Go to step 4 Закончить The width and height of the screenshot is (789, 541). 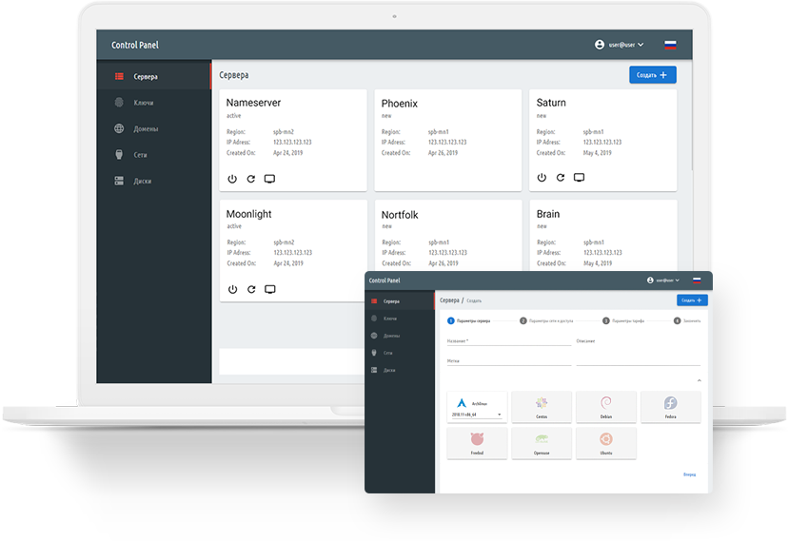tap(687, 320)
